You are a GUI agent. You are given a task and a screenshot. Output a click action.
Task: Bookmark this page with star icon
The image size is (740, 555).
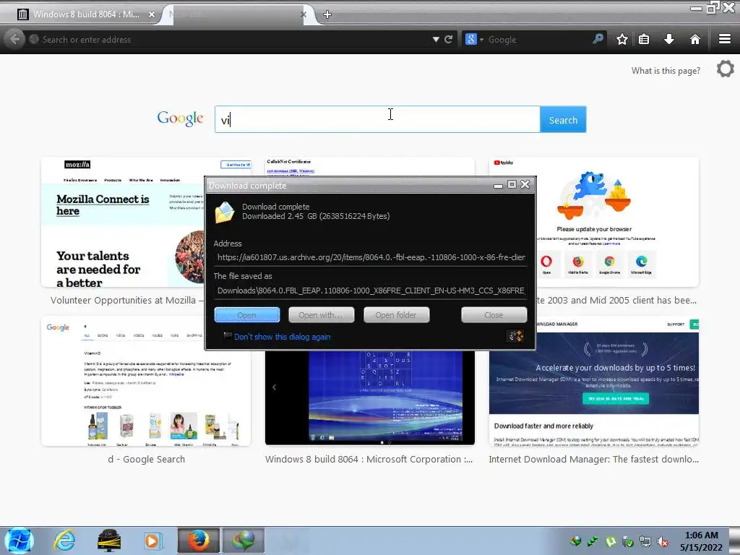pyautogui.click(x=622, y=39)
